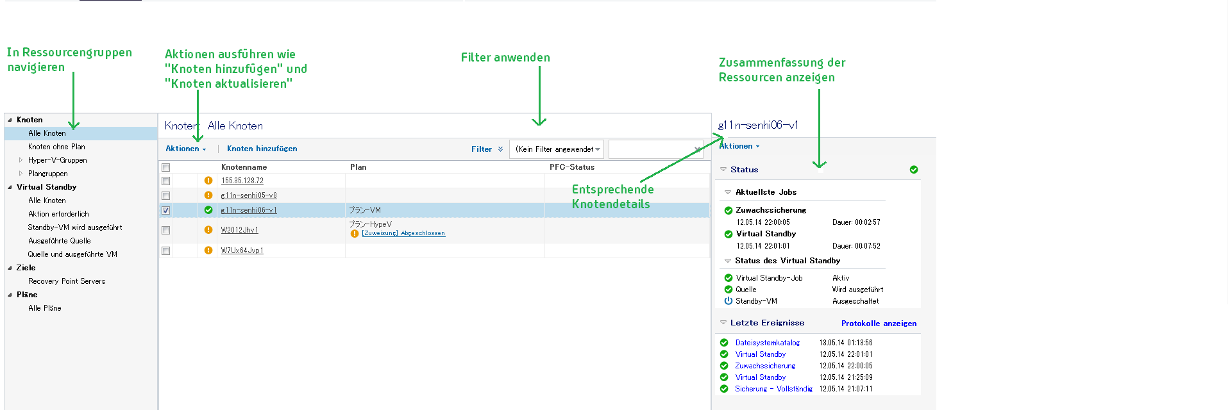
Task: Expand the Plangruppen tree node
Action: pos(21,174)
